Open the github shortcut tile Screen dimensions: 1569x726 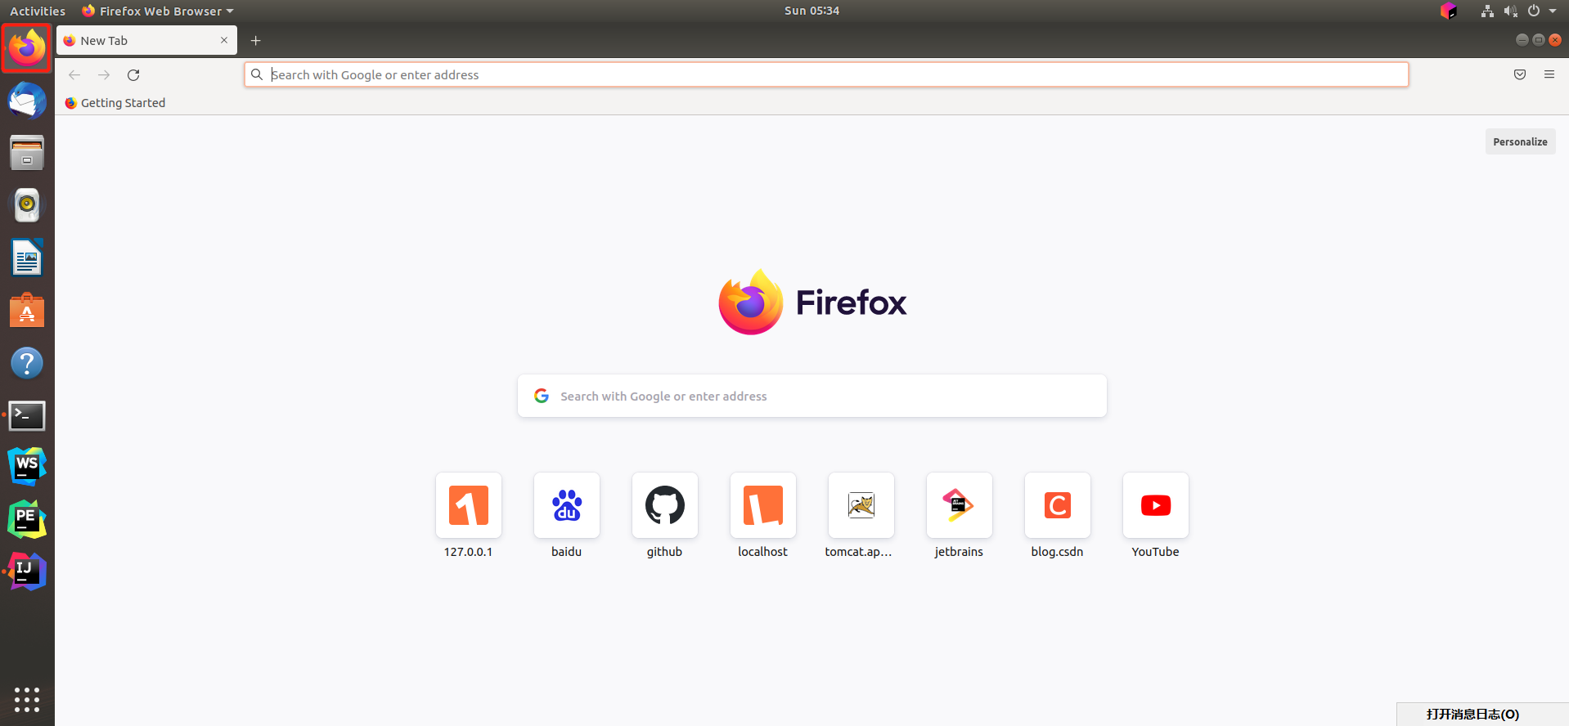[664, 506]
